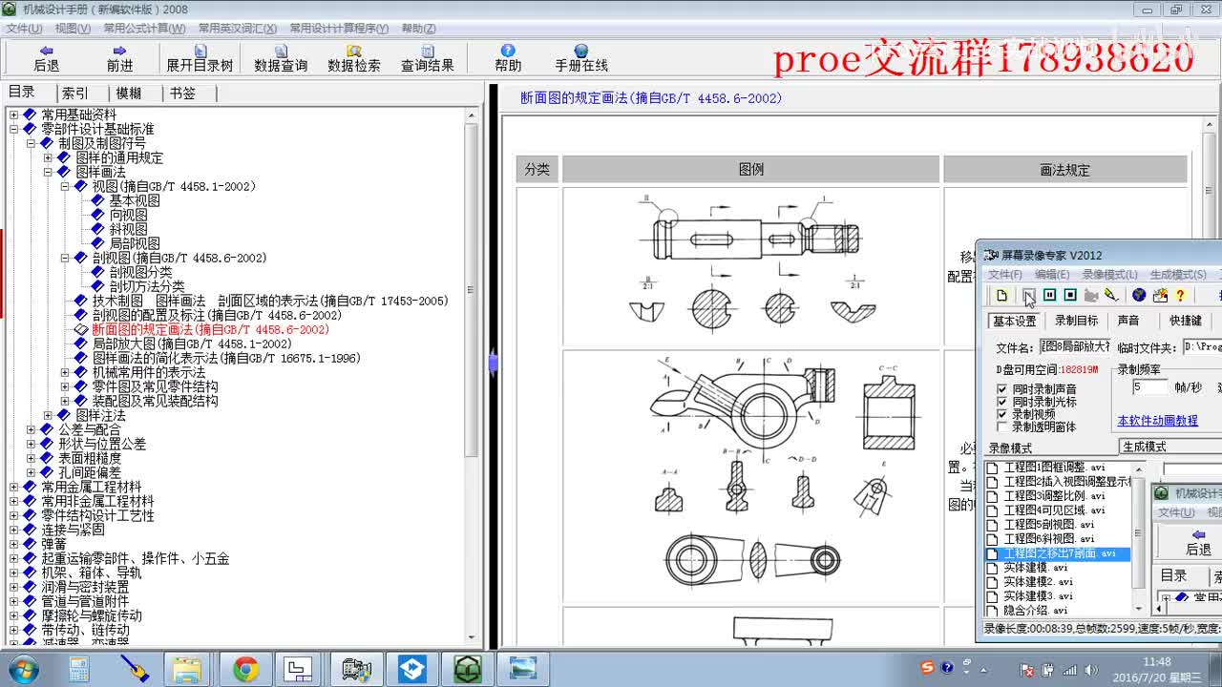Open the 快捷键 tab in recorder
1222x687 pixels.
pos(1185,321)
